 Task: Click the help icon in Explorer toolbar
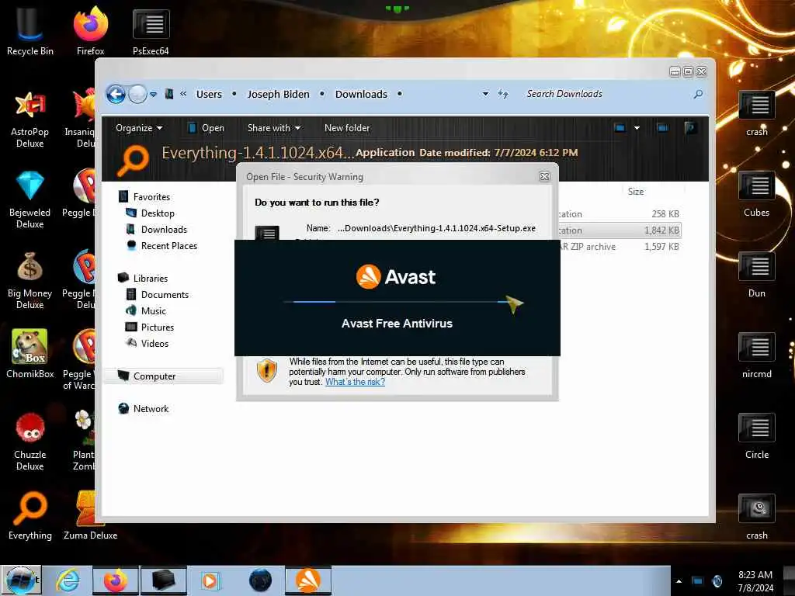coord(689,128)
